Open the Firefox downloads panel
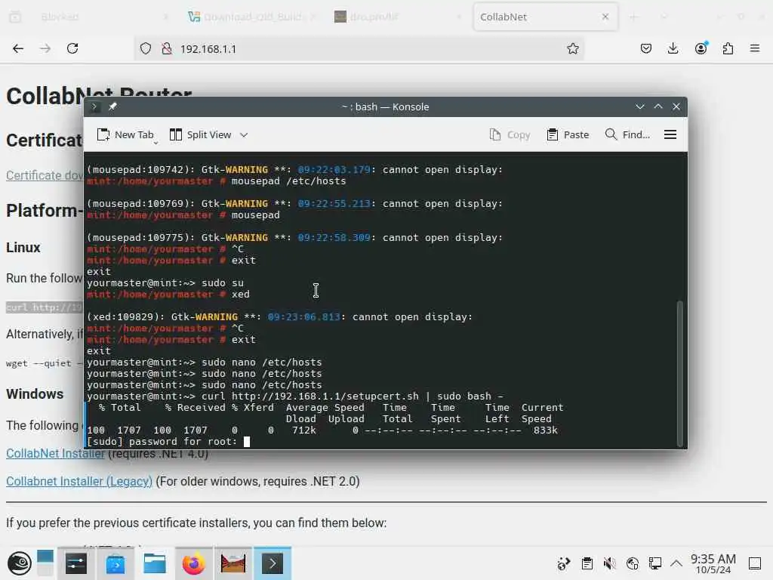 tap(673, 48)
